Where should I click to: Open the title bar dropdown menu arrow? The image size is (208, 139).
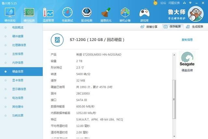(190, 3)
